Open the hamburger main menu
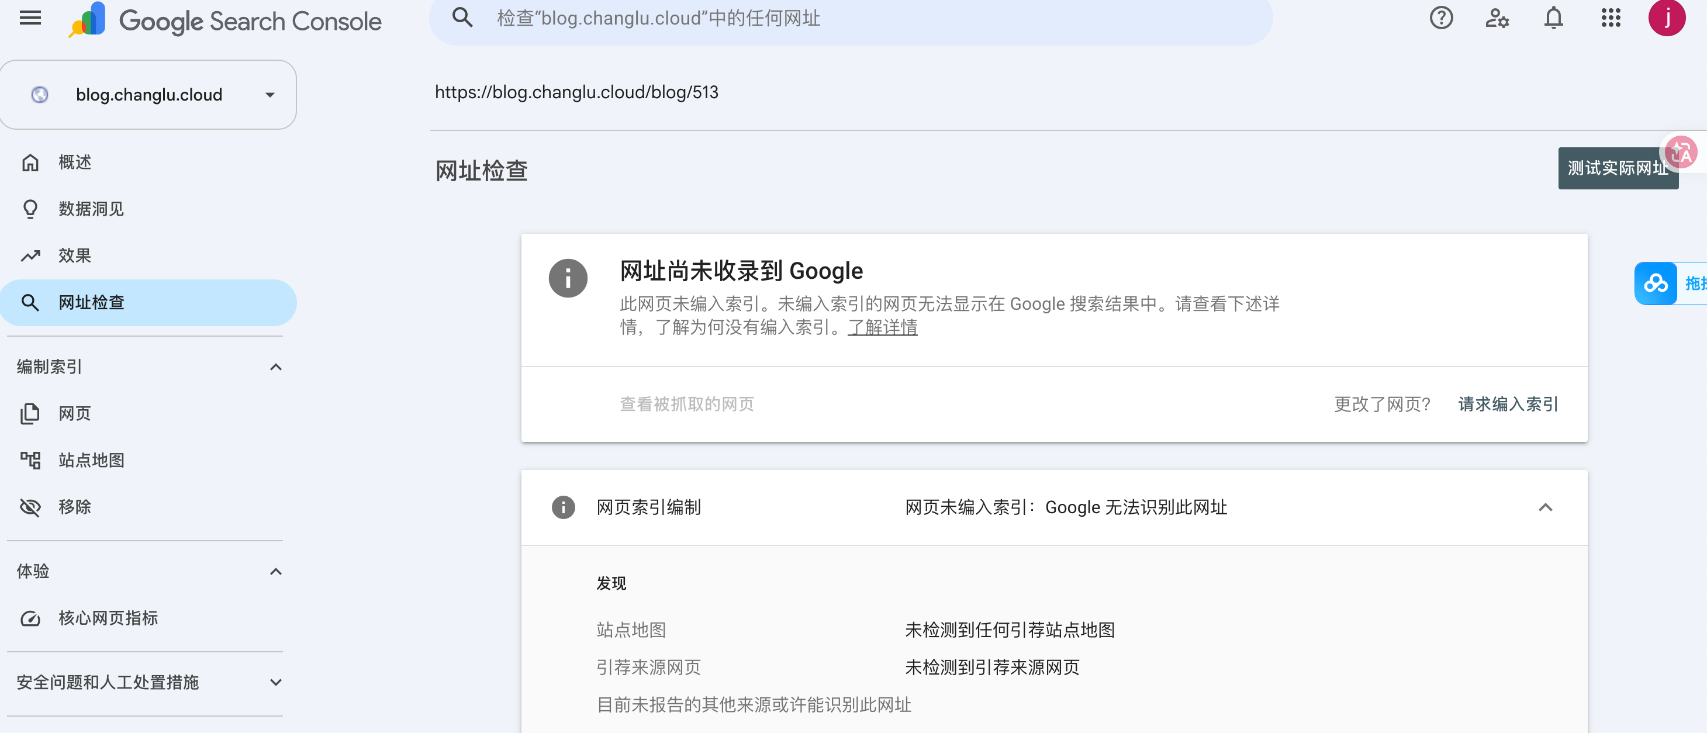Image resolution: width=1707 pixels, height=733 pixels. click(30, 19)
